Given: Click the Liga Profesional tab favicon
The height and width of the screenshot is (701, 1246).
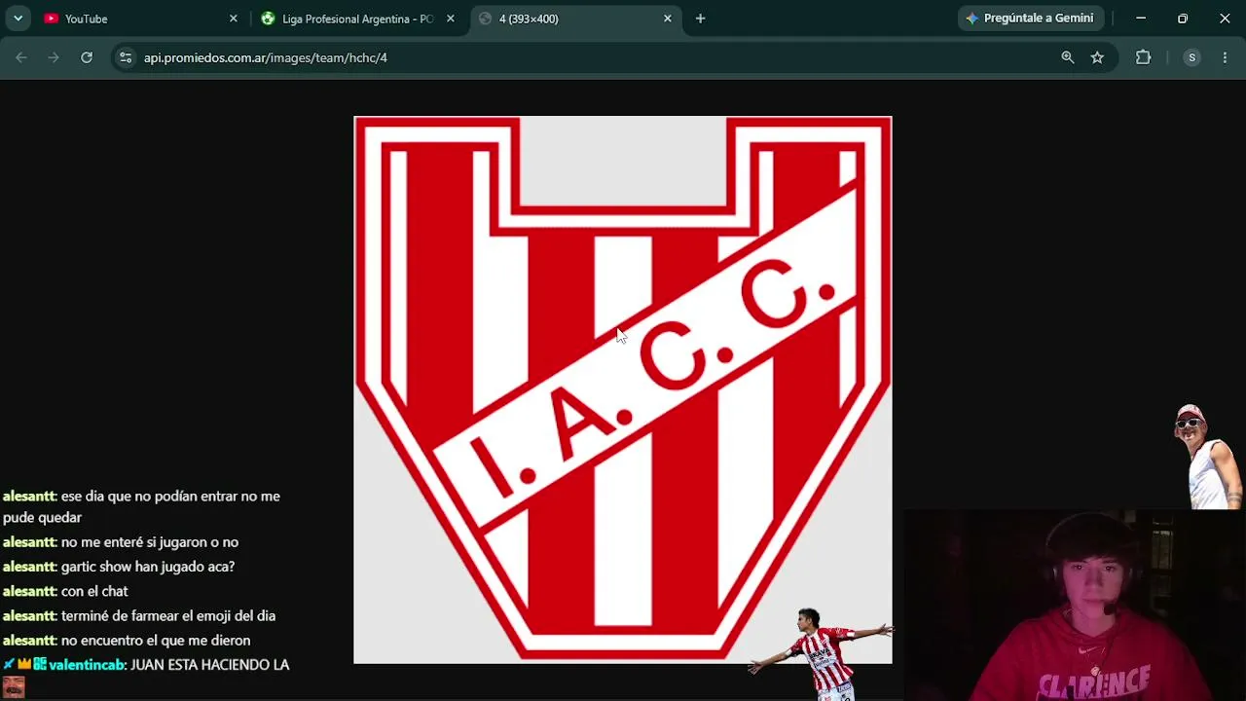Looking at the screenshot, I should [268, 18].
